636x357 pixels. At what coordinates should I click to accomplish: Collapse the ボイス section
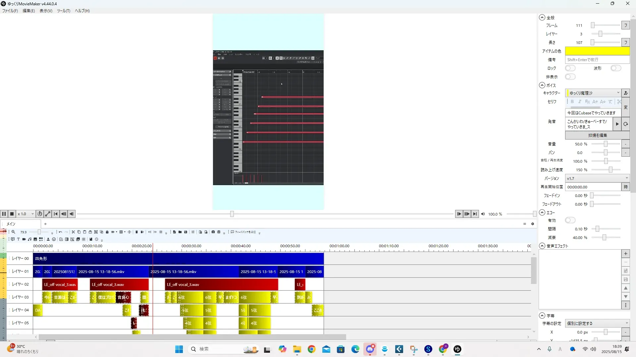point(542,85)
